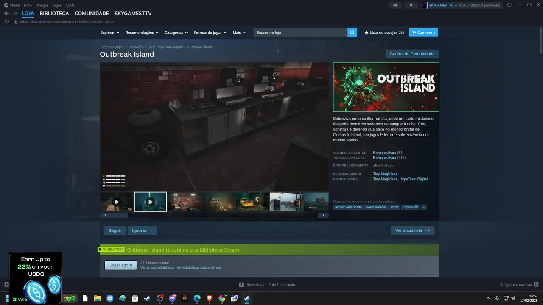The height and width of the screenshot is (305, 543).
Task: Select the highlighted second video thumbnail
Action: [150, 202]
